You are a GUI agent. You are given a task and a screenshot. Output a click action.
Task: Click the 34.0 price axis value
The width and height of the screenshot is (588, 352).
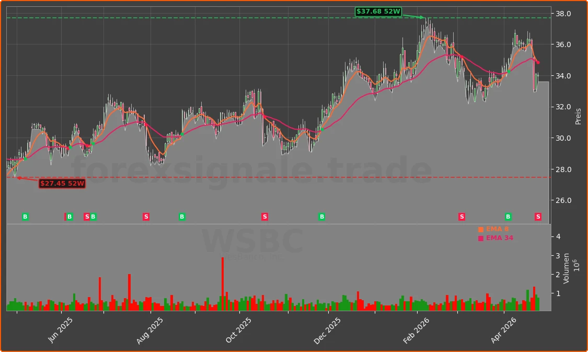tap(563, 76)
